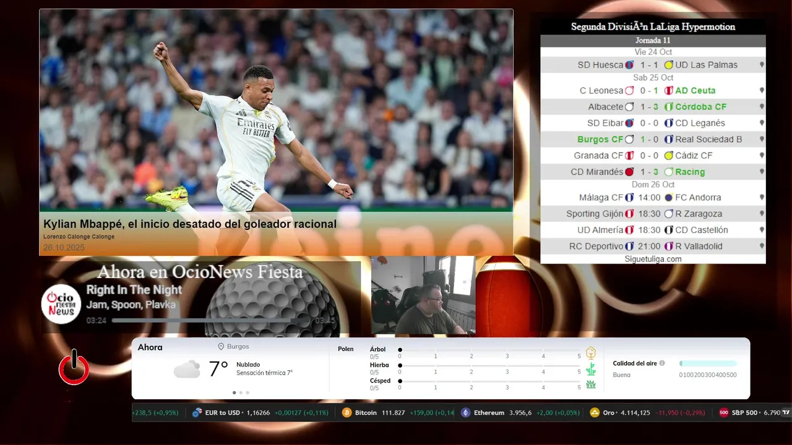Click the Sporting Gijón 18:30 kickoff time
Screen dimensions: 792x445
[649, 214]
